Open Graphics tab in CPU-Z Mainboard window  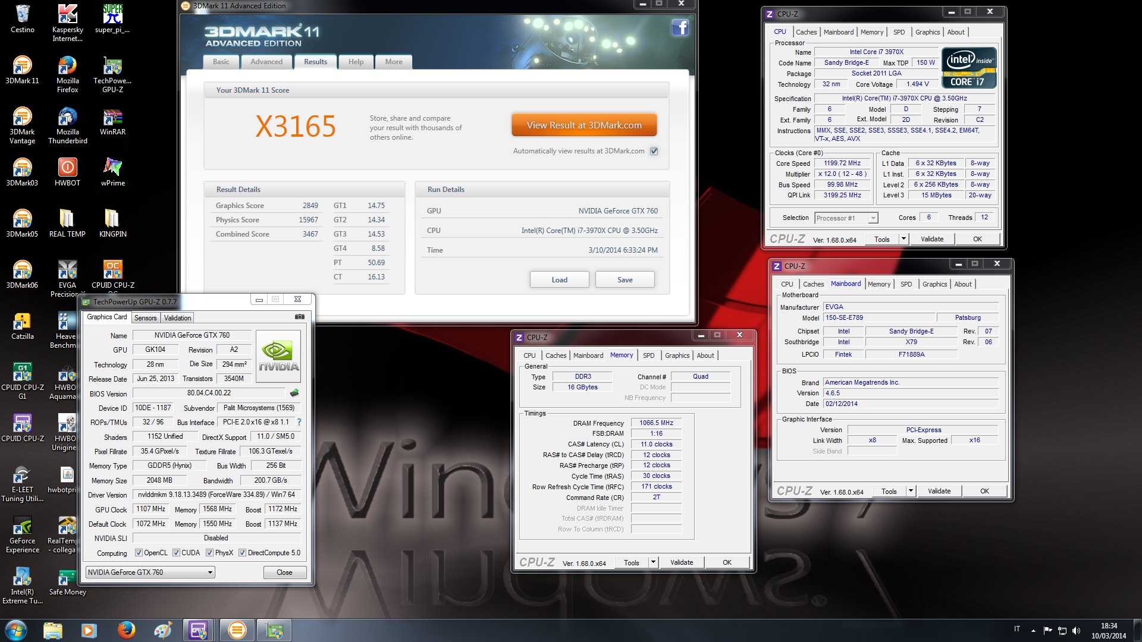pyautogui.click(x=934, y=284)
